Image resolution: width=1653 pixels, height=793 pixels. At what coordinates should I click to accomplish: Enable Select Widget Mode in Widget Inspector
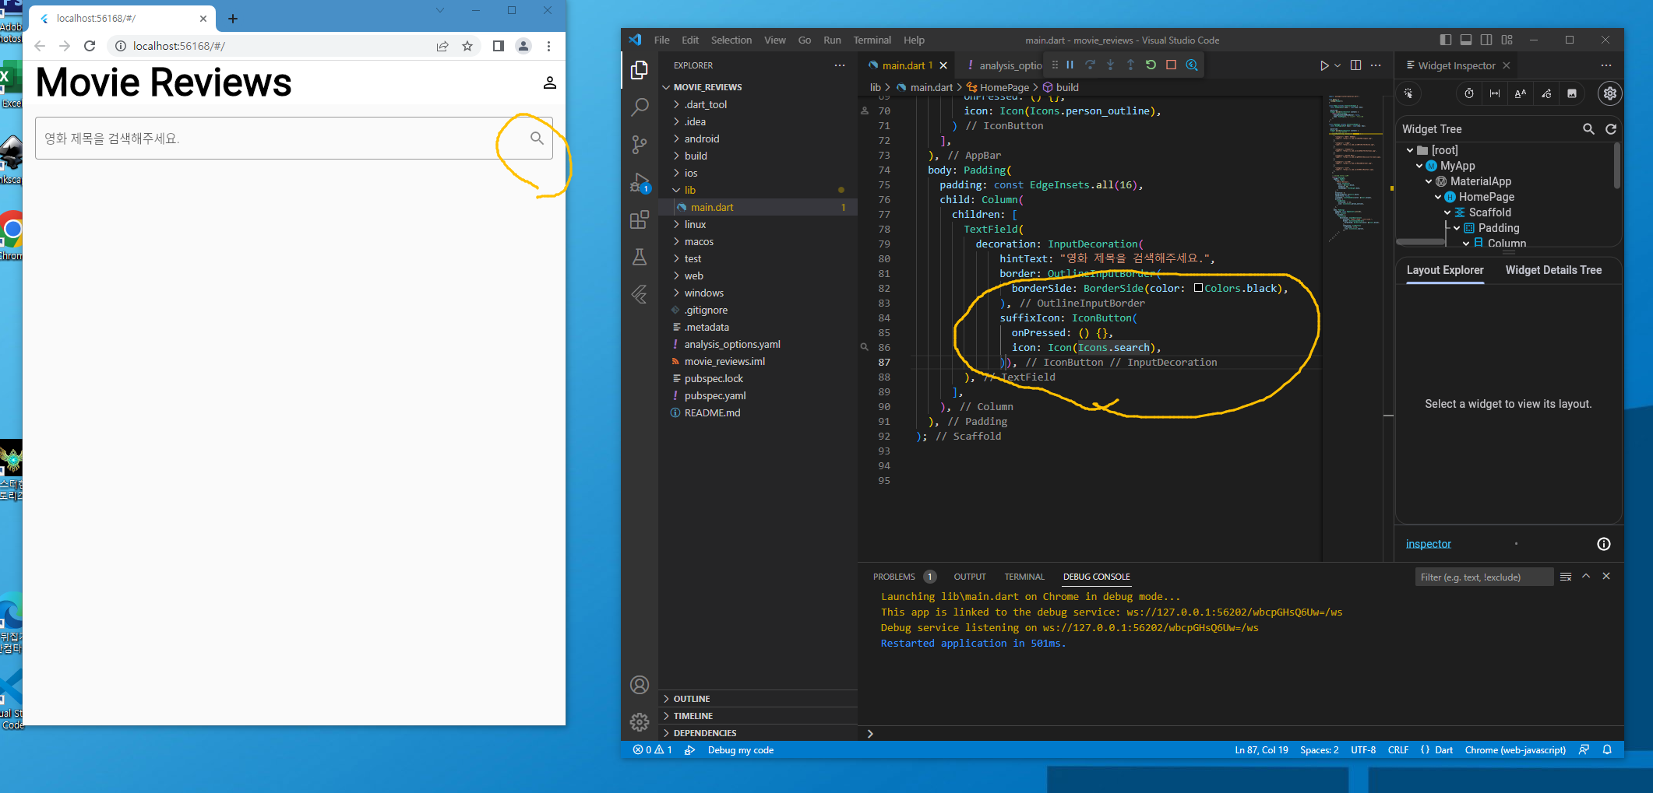click(1408, 93)
